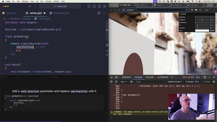Switch to second Wobbly Sphere browser tab

[x=144, y=5]
